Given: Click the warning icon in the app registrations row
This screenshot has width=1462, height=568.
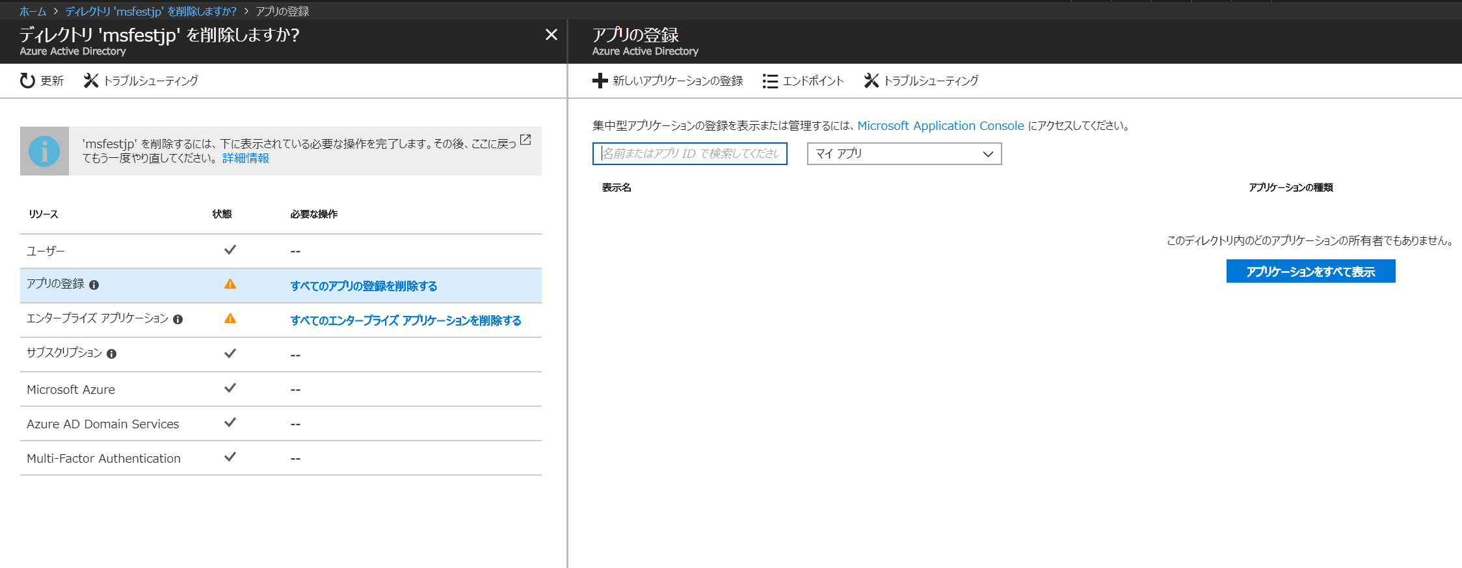Looking at the screenshot, I should point(230,285).
